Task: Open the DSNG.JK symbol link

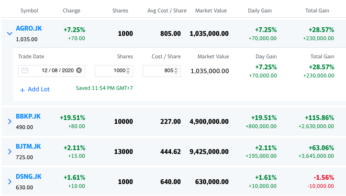Action: (x=29, y=176)
